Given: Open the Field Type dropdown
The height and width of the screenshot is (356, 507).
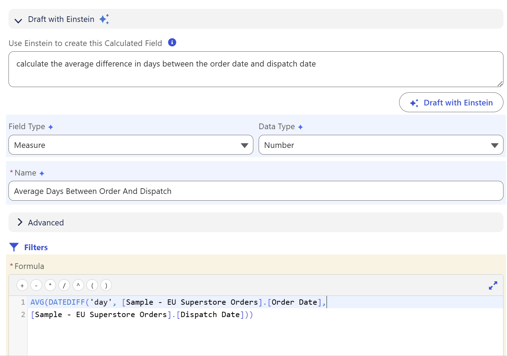Looking at the screenshot, I should [131, 145].
